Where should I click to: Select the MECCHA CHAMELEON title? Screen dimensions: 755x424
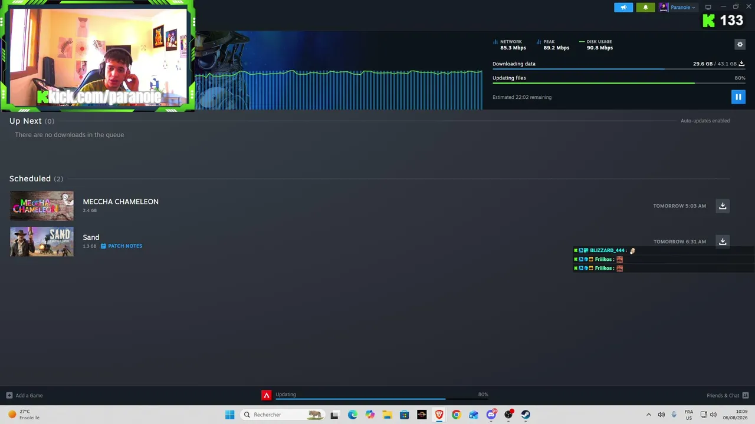click(120, 201)
